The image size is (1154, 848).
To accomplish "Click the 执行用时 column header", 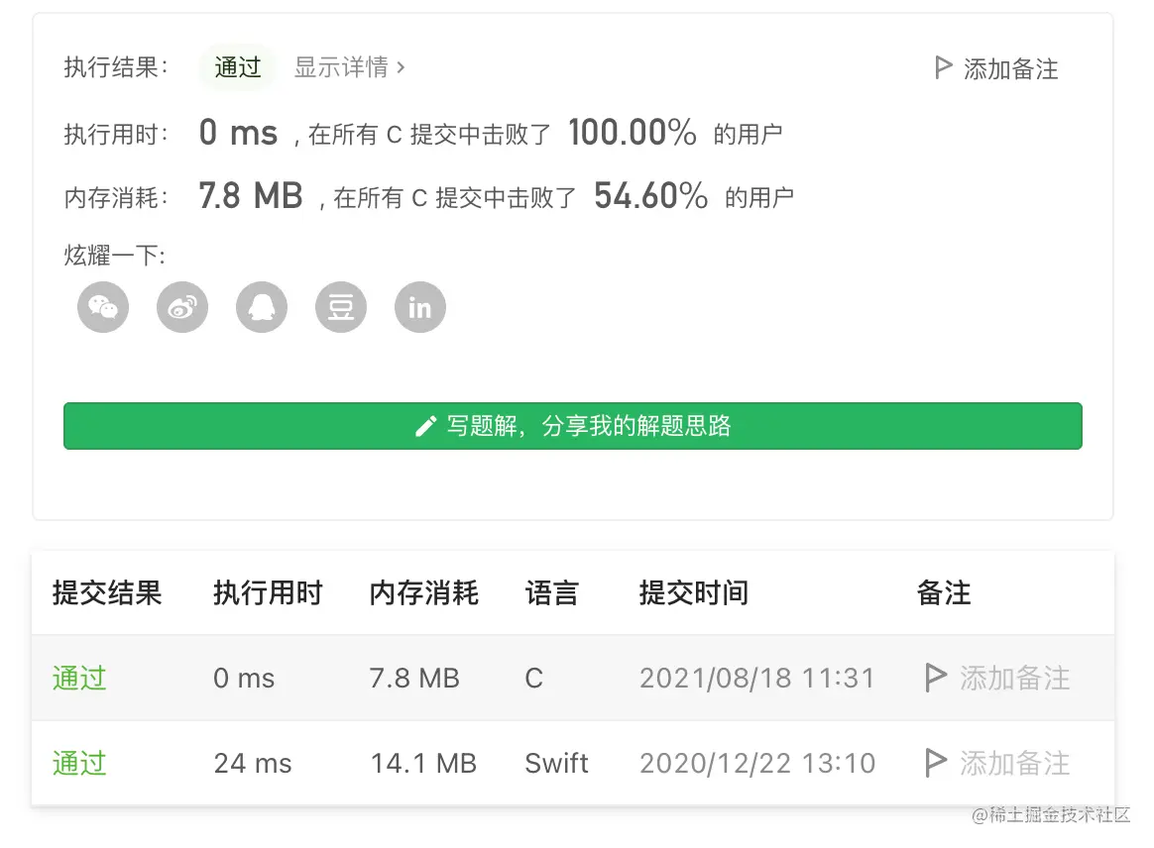I will coord(268,593).
